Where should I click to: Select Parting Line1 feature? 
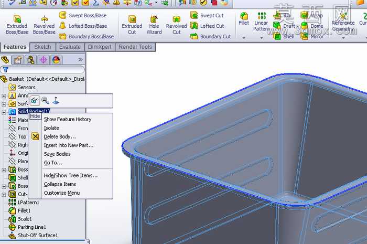(x=27, y=227)
